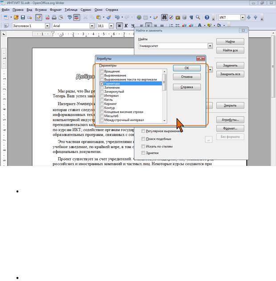Click the Find & Replace binoculars icon
276x281 pixels.
point(164,17)
